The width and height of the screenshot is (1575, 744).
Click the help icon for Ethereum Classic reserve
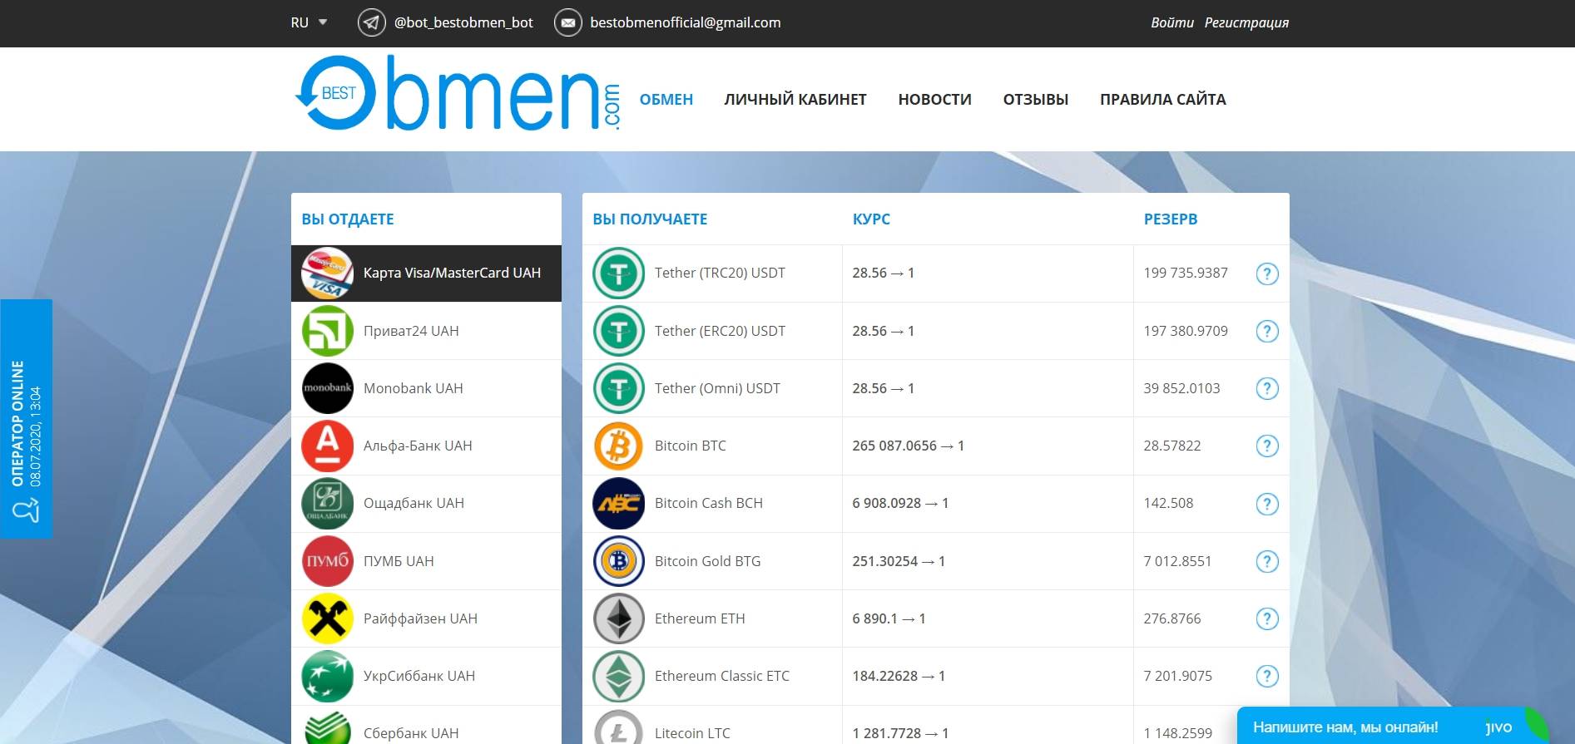pyautogui.click(x=1266, y=676)
